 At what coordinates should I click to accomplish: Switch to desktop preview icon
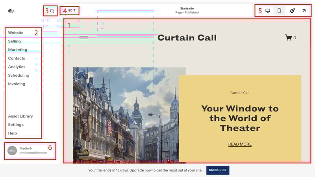tap(268, 11)
